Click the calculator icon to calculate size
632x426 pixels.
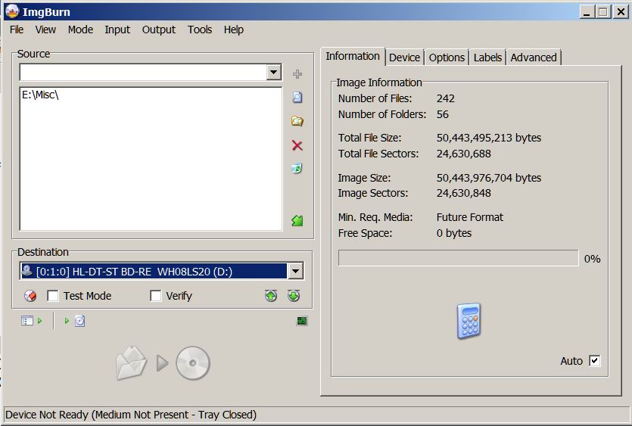(469, 321)
